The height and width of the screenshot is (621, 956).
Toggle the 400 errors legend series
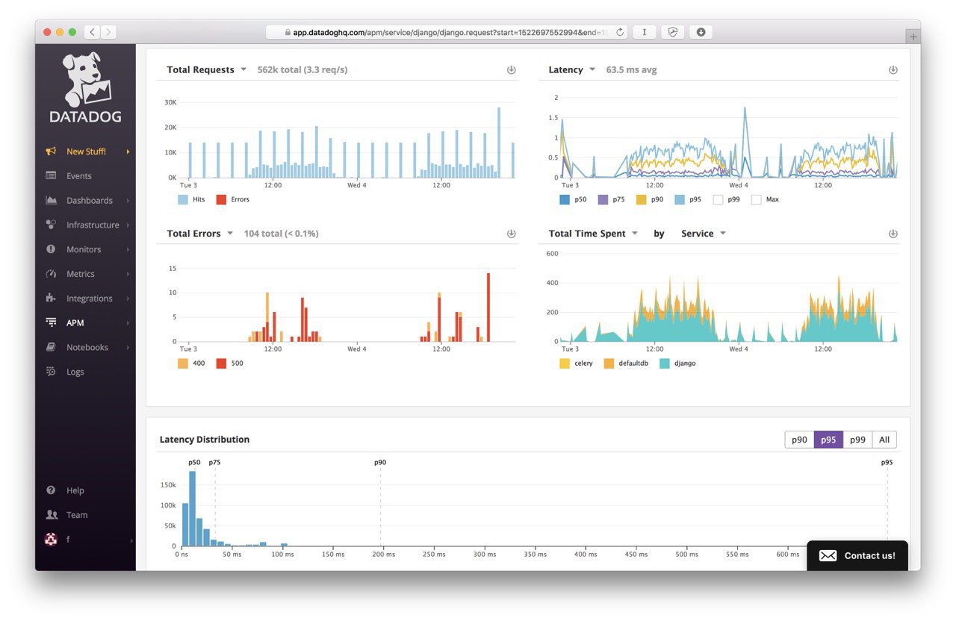tap(190, 363)
